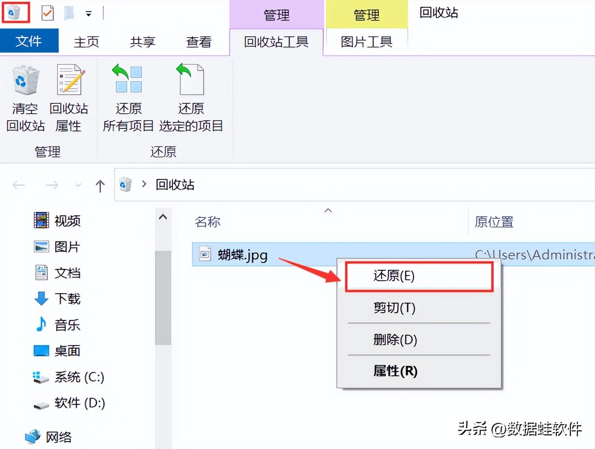Viewport: 595px width, 449px height.
Task: Click the navigation pane scroll-up arrow
Action: pos(163,217)
